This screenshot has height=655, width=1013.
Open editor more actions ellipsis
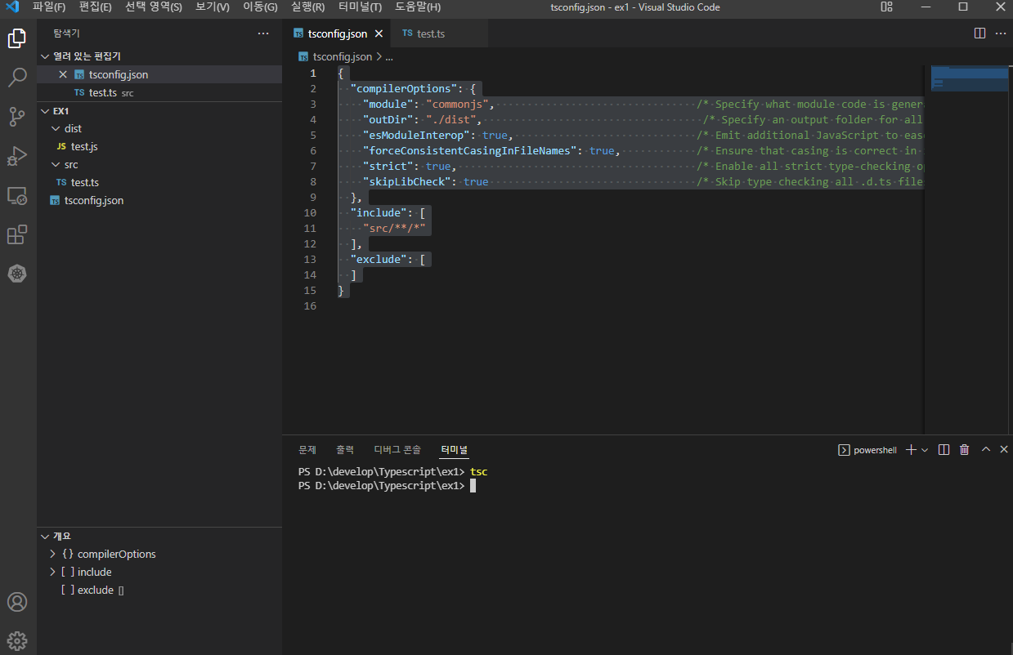tap(1001, 33)
